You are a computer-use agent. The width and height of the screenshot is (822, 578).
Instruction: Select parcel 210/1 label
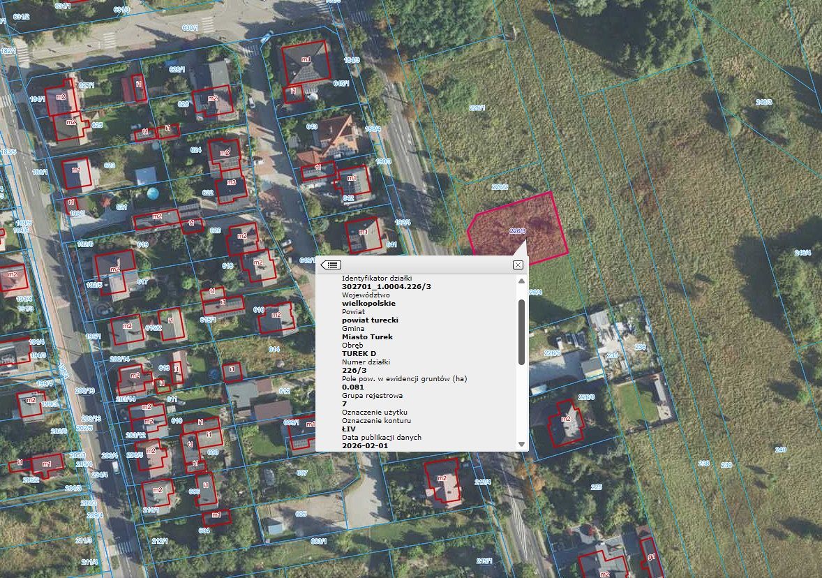pyautogui.click(x=151, y=510)
